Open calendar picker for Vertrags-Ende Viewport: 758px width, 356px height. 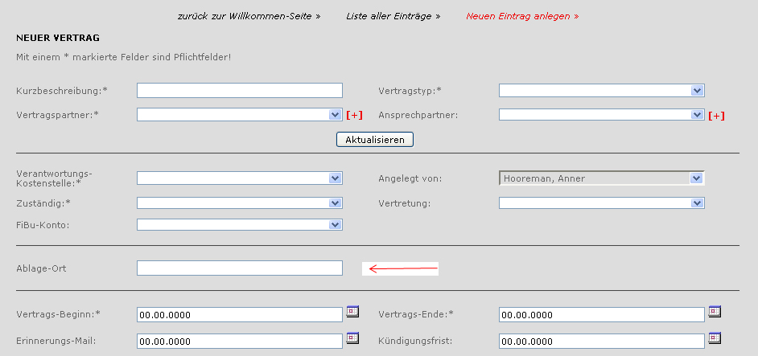[715, 312]
